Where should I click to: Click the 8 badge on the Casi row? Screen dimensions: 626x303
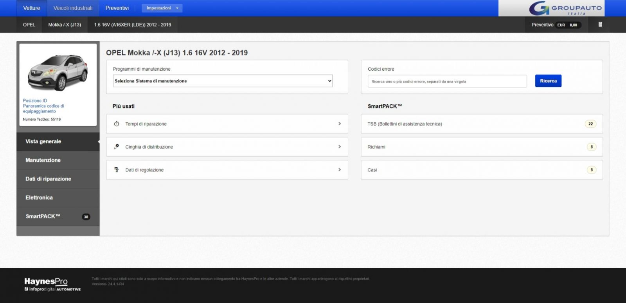coord(592,170)
